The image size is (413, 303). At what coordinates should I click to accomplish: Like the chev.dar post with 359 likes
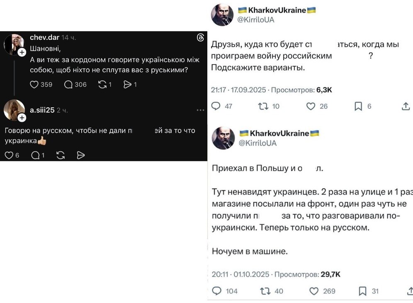pos(34,85)
